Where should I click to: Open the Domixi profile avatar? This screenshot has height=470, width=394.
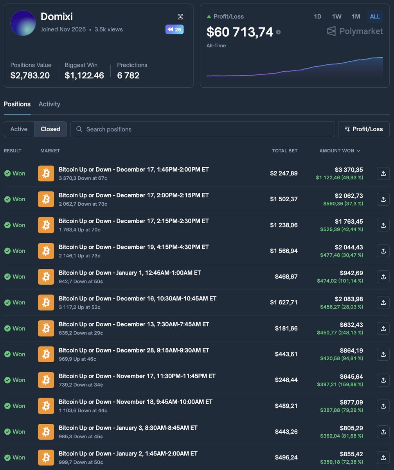pos(23,23)
